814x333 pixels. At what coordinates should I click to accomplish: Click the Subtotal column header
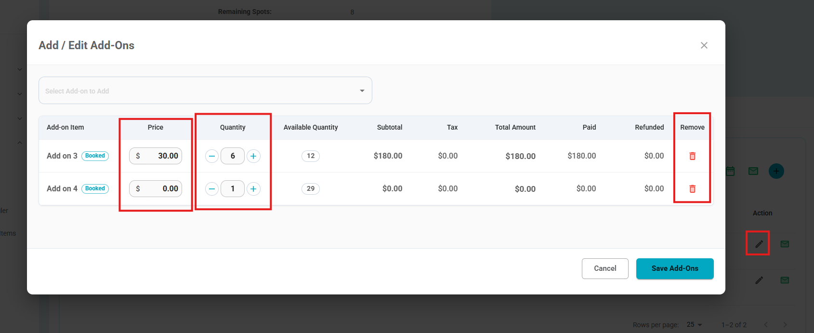click(x=390, y=127)
